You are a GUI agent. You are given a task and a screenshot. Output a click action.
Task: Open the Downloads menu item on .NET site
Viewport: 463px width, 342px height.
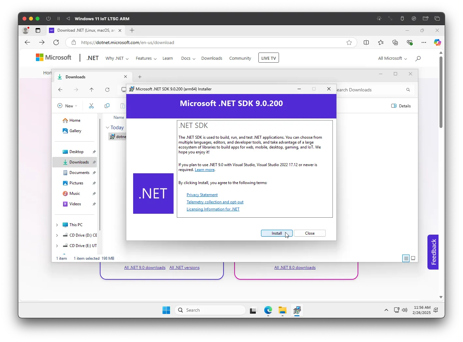point(211,58)
